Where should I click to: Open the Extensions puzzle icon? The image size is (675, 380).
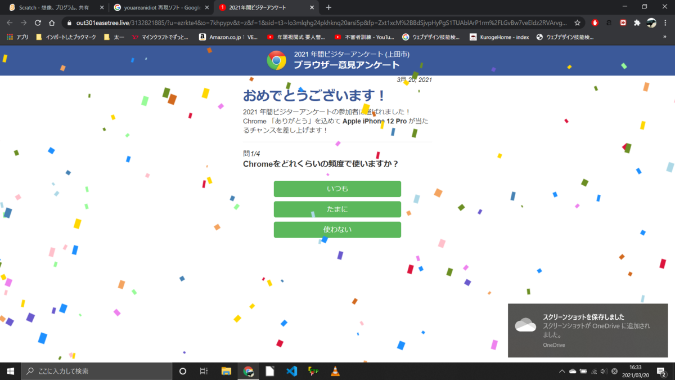[x=637, y=23]
